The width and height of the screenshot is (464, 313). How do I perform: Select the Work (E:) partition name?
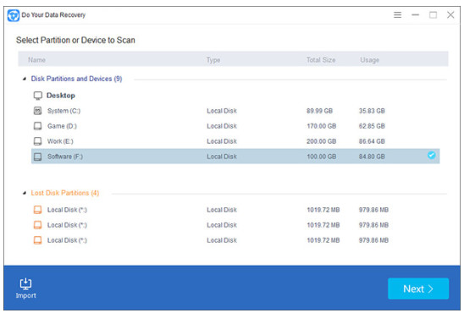point(60,141)
